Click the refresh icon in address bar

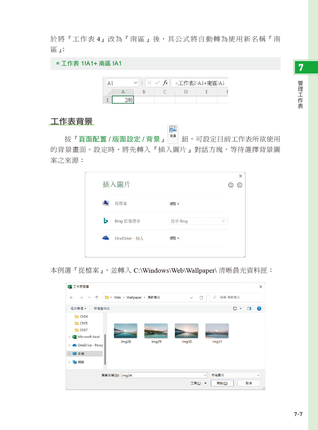201,298
